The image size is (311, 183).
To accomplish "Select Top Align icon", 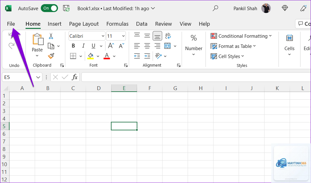I will tap(137, 36).
